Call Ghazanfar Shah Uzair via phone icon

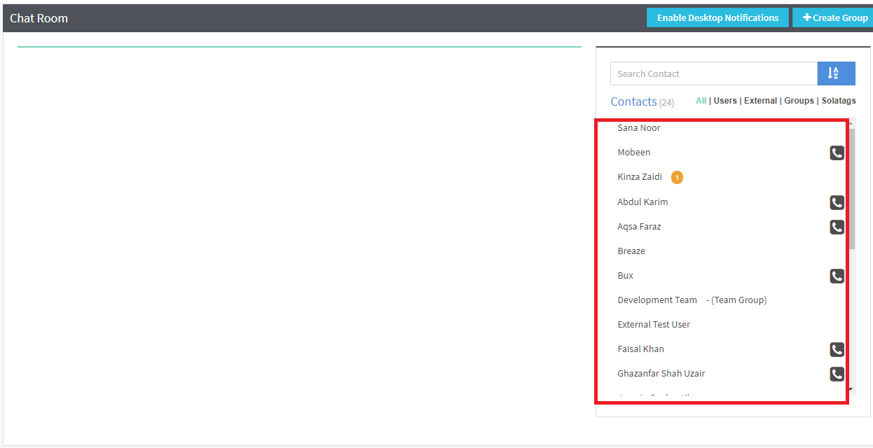point(837,374)
